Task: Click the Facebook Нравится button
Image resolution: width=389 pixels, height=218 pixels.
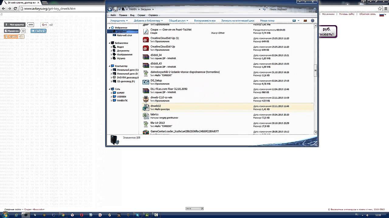Action: pyautogui.click(x=12, y=31)
